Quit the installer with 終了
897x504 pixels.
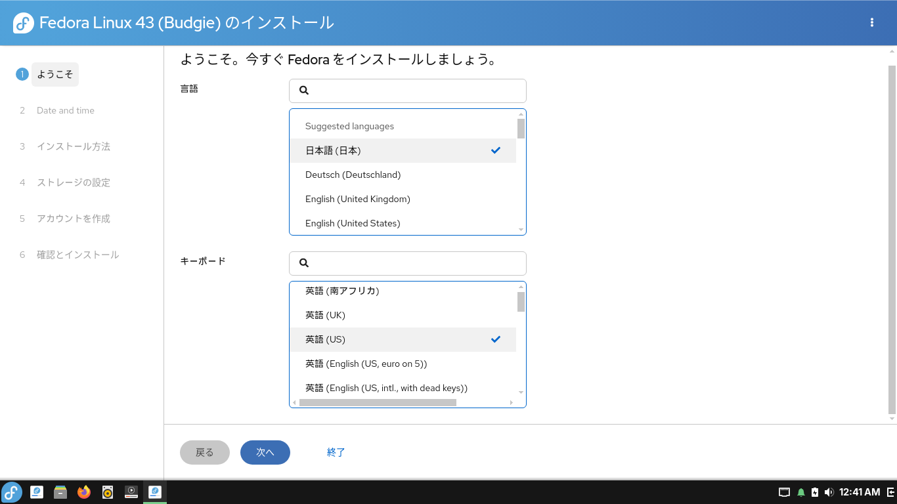[336, 452]
